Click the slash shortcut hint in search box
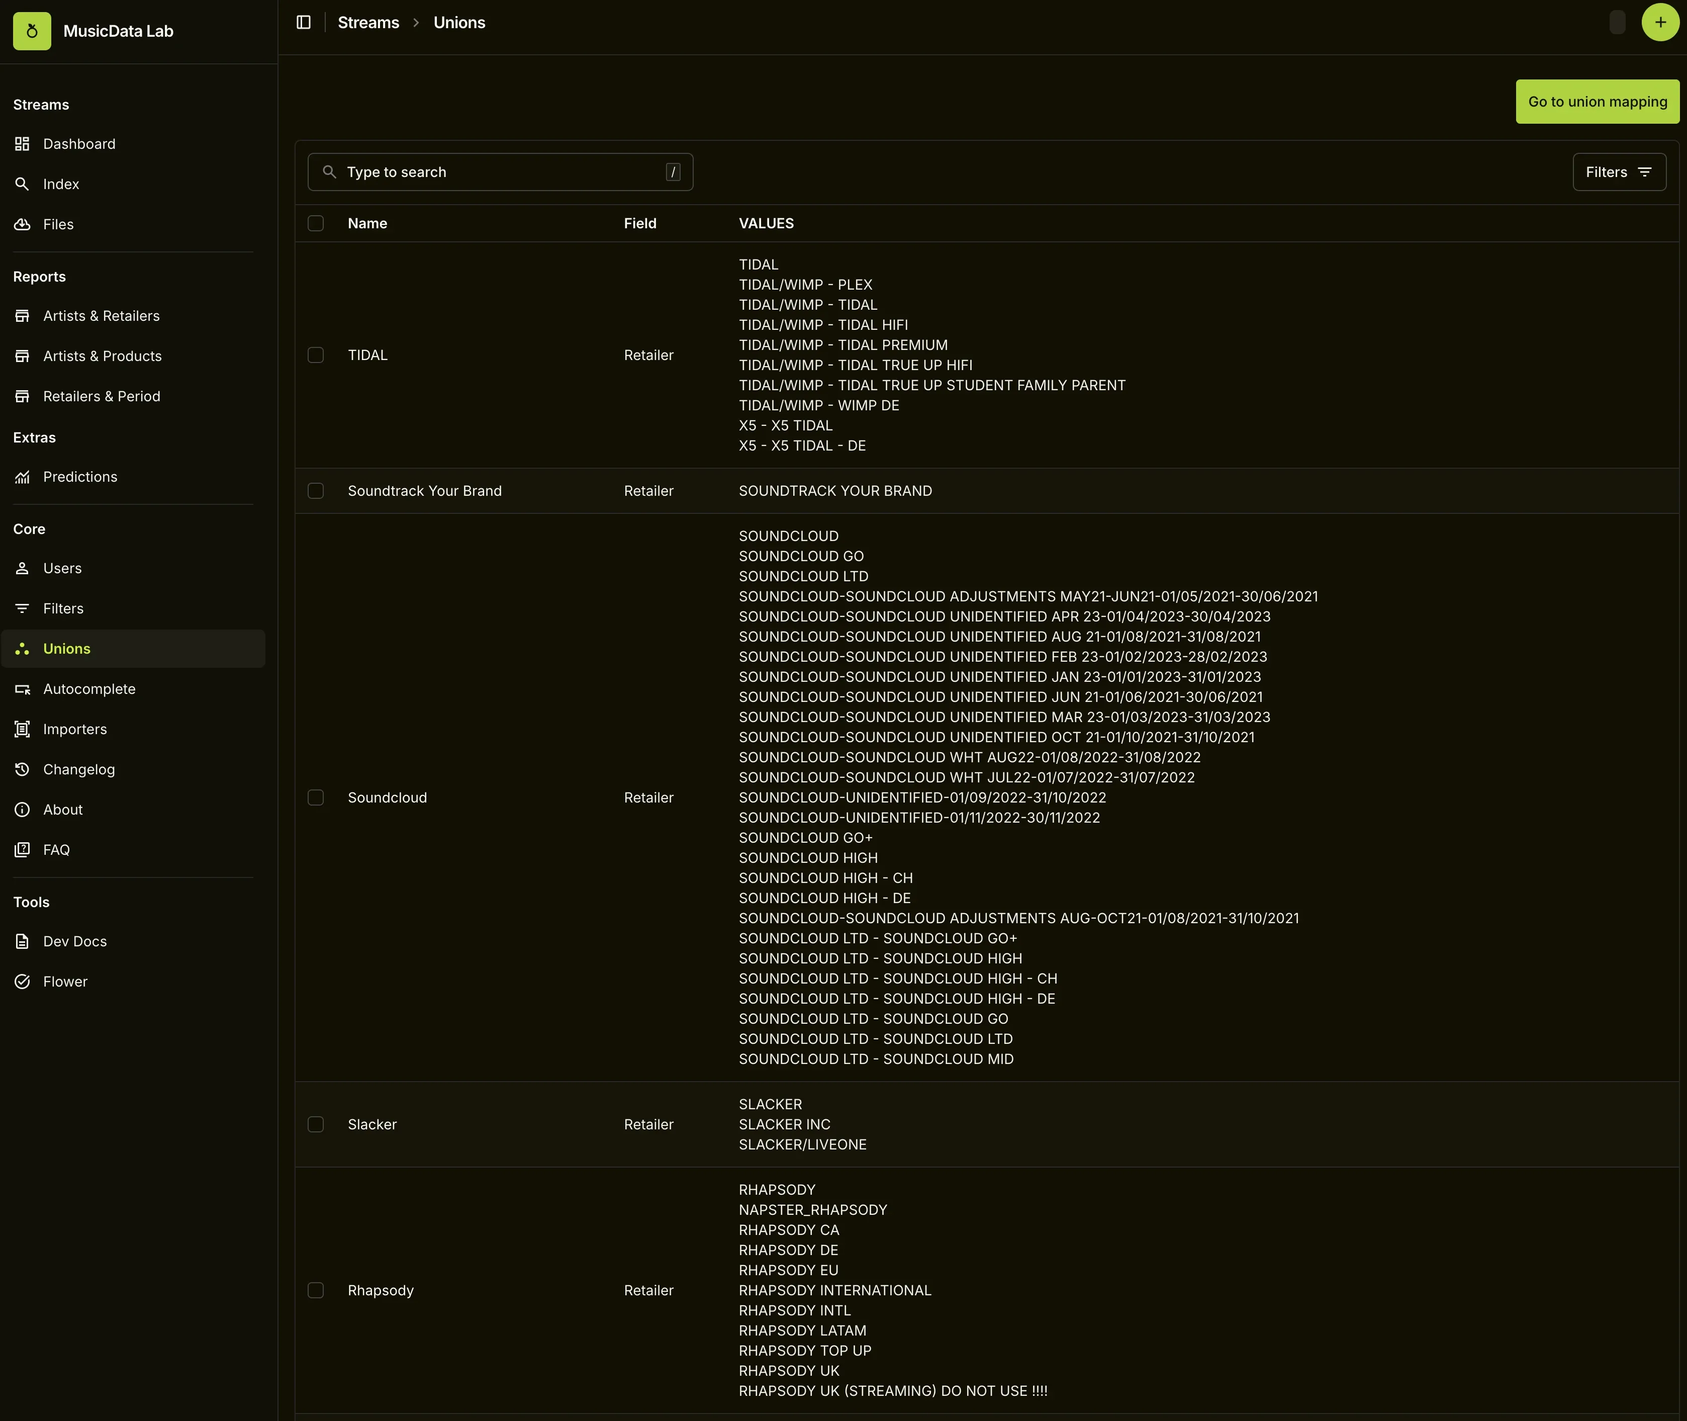This screenshot has height=1421, width=1687. 673,172
